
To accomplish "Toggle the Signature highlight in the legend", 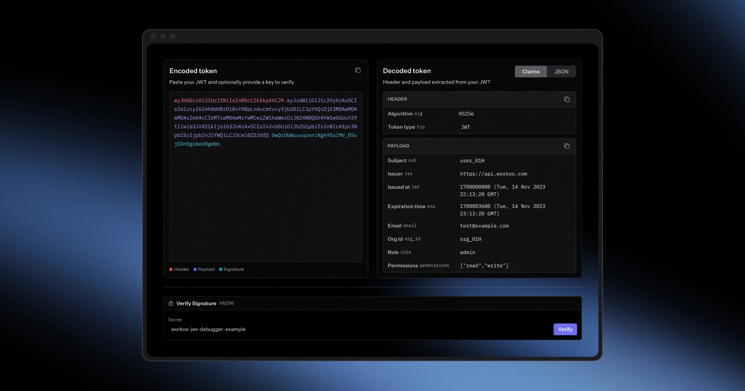I will click(231, 269).
